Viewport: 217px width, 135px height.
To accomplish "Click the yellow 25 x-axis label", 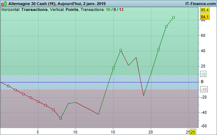I will click(193, 132).
